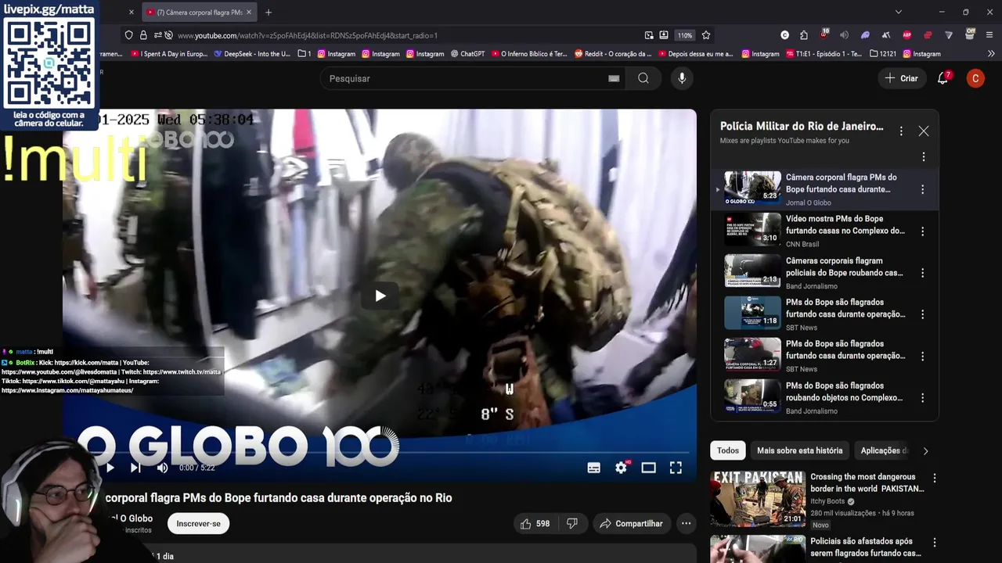Play the video with the center play button
Viewport: 1002px width, 563px height.
click(380, 296)
